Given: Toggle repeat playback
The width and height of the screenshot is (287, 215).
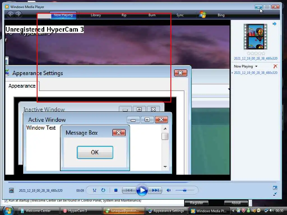Looking at the screenshot, I should 103,190.
